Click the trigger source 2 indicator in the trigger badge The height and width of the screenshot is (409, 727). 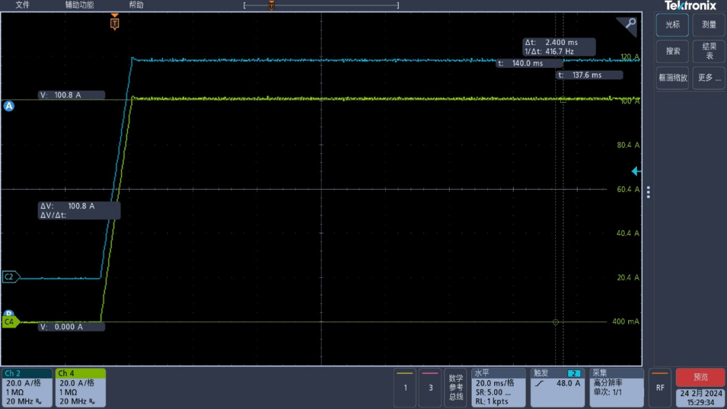[x=574, y=373]
